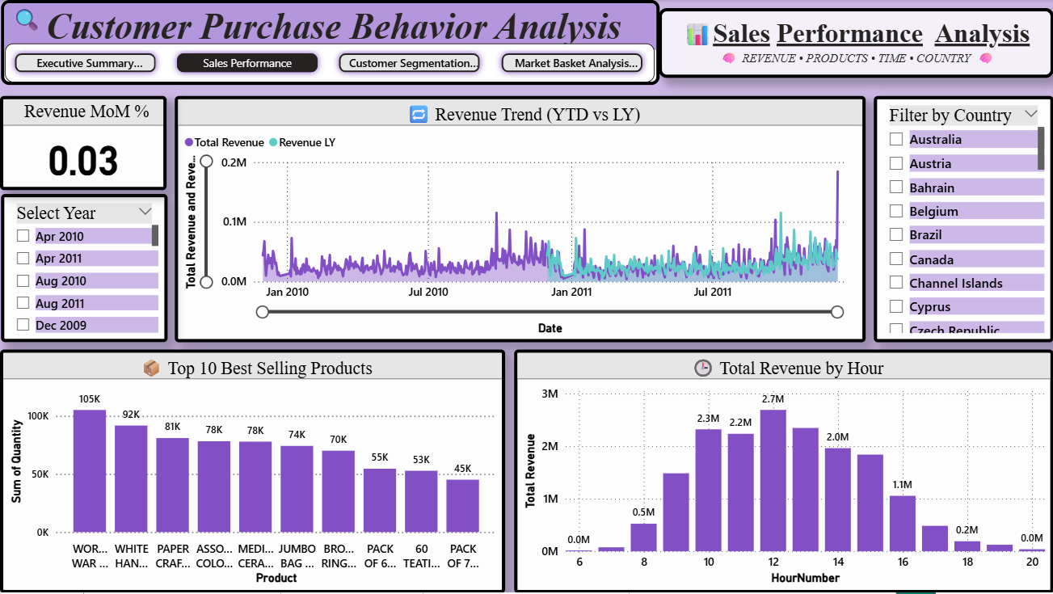This screenshot has height=594, width=1053.
Task: Click the refresh icon beside Revenue Trend title
Action: [419, 115]
